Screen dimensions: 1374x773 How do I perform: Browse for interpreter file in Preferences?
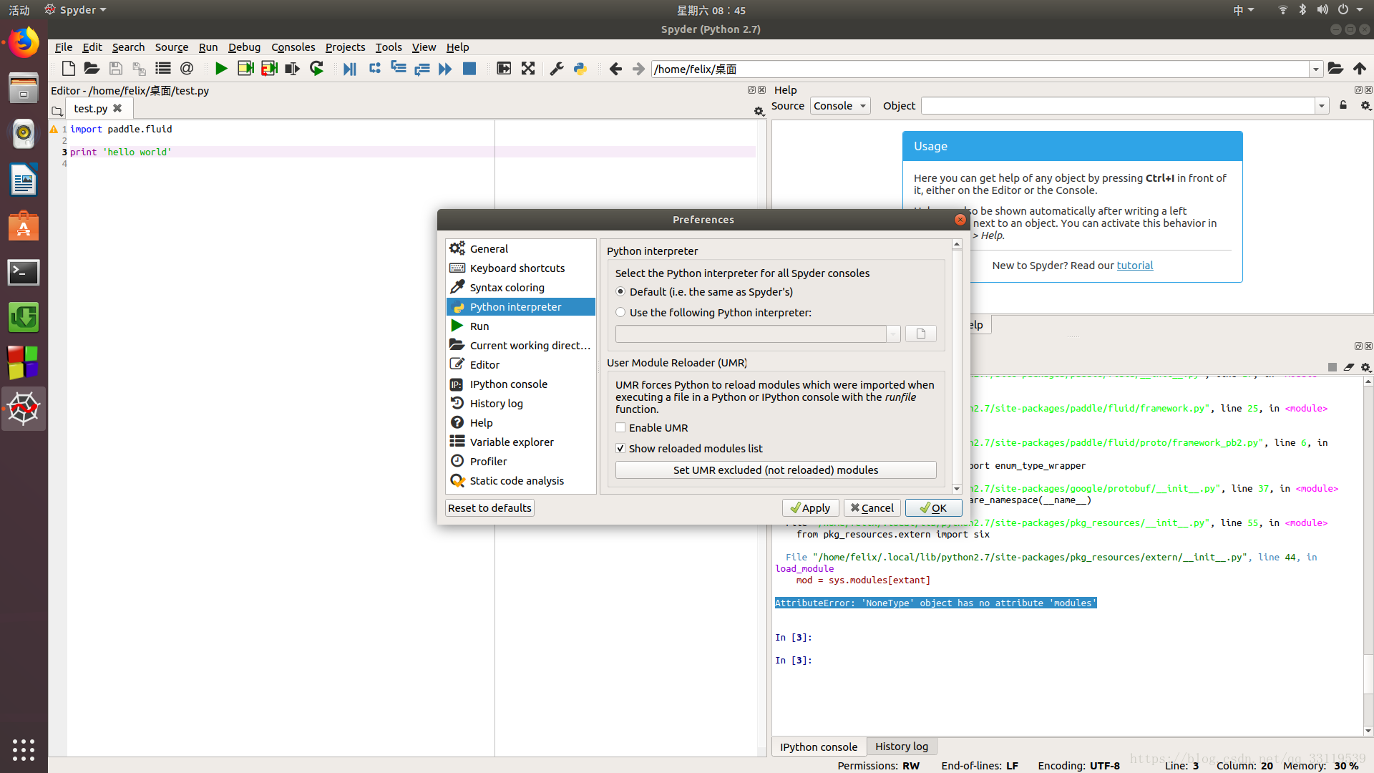click(x=921, y=334)
